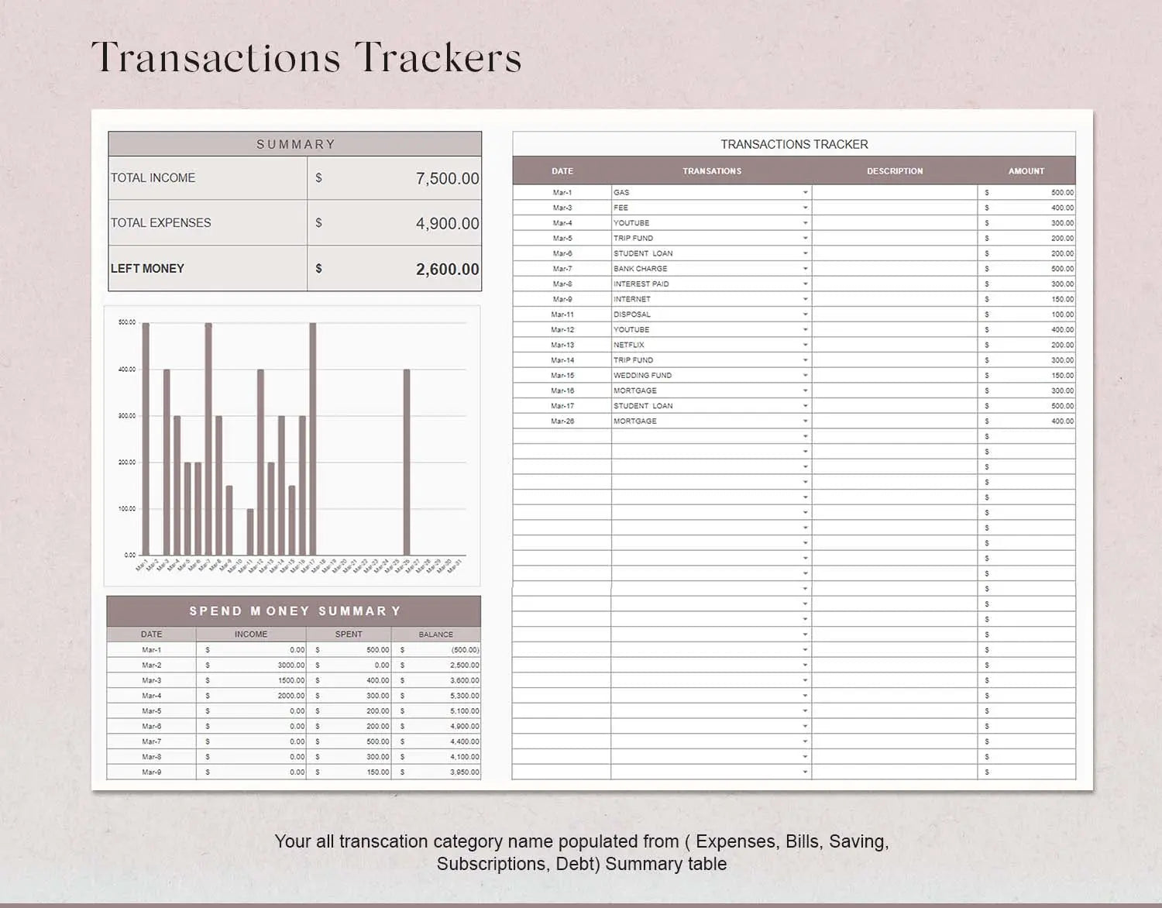
Task: Click the description cell for Mar-26 MORTGAGE row
Action: point(895,421)
